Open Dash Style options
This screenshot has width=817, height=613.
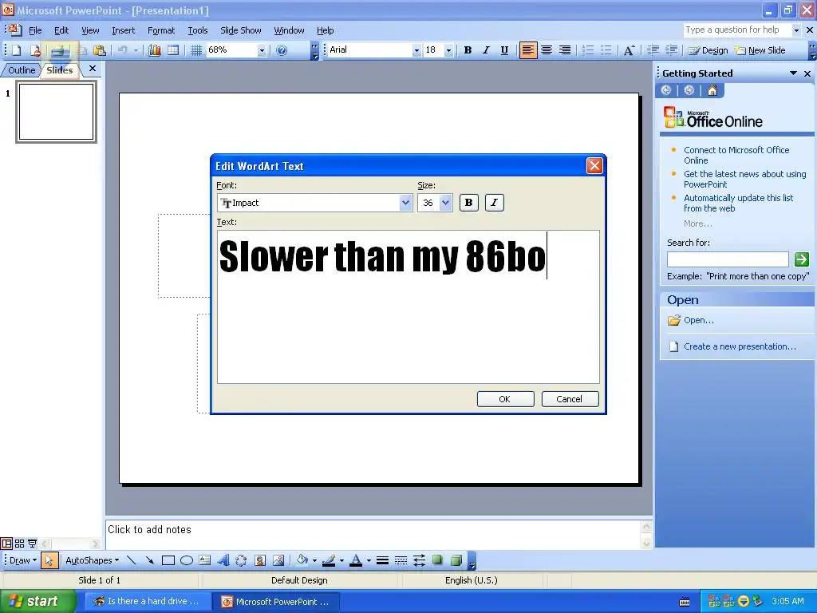(401, 560)
